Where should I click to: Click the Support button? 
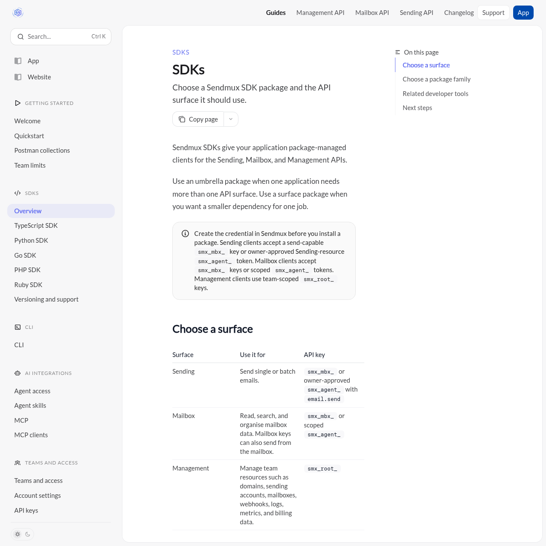coord(494,12)
